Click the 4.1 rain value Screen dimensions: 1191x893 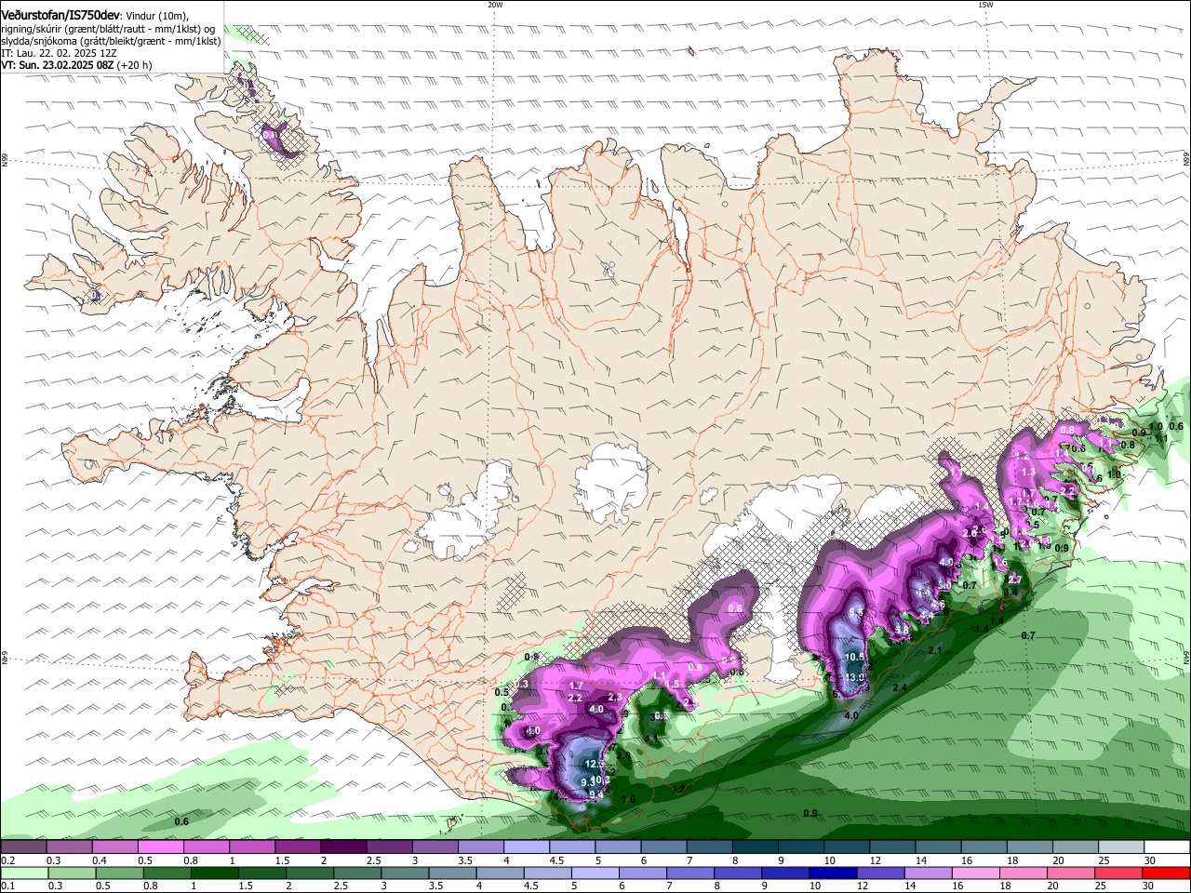(x=651, y=739)
